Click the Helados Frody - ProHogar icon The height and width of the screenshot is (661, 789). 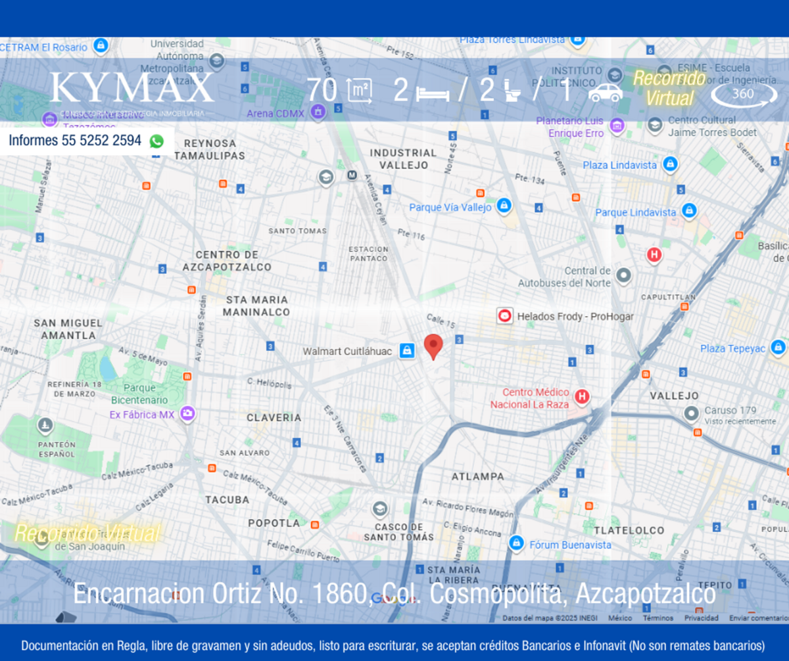click(x=505, y=316)
